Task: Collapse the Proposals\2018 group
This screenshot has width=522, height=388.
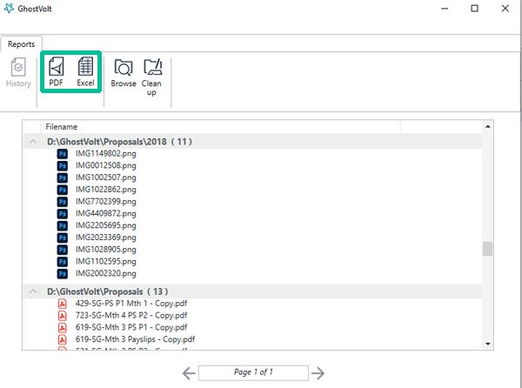Action: pyautogui.click(x=33, y=142)
